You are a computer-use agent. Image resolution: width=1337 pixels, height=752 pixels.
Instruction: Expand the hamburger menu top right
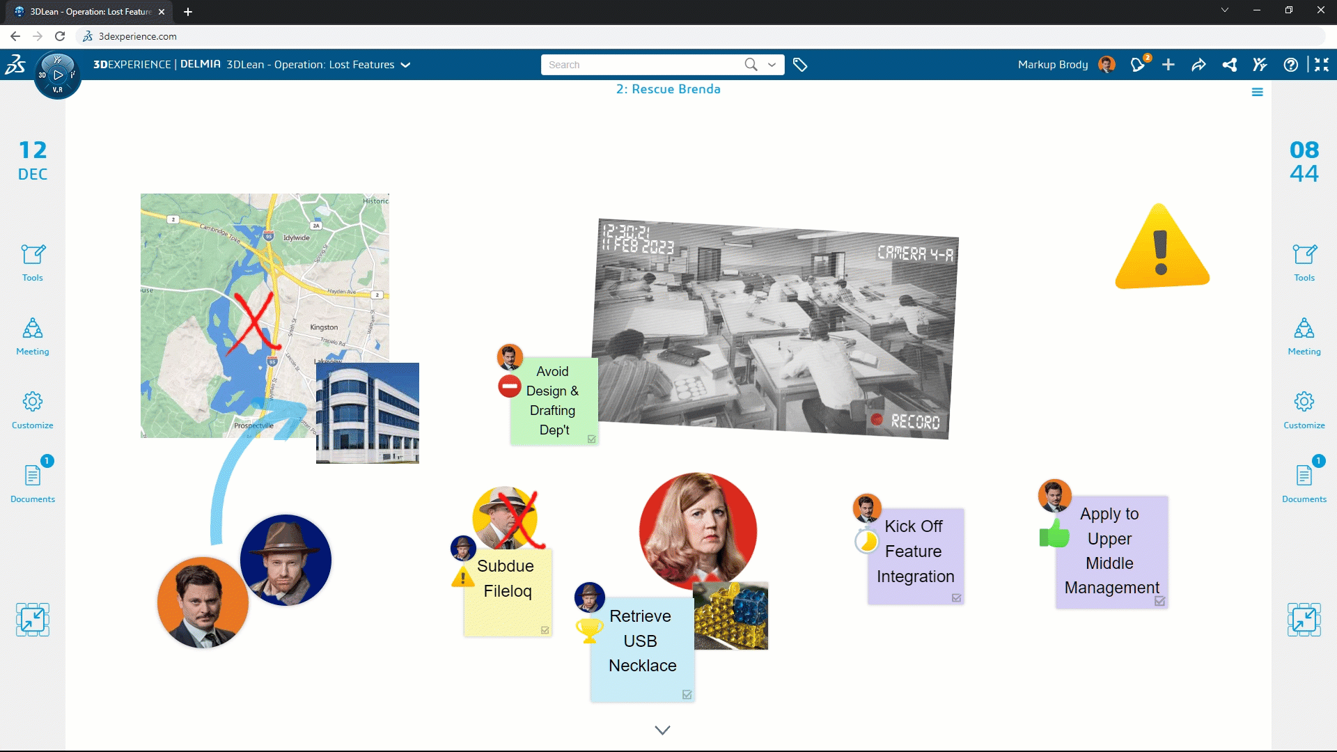1257,92
